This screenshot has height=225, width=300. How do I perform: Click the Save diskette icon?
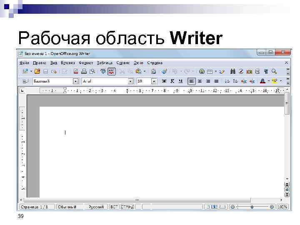pos(45,72)
